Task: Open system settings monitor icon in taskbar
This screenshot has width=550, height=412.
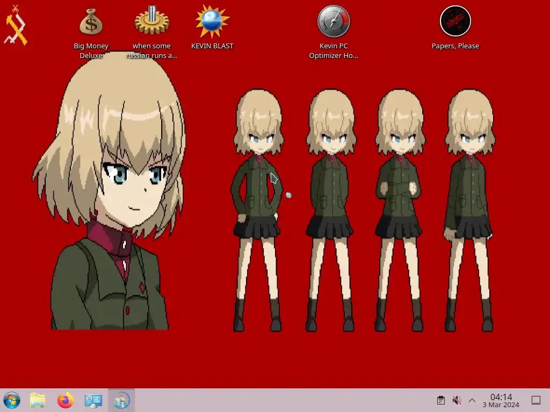Action: (x=93, y=400)
